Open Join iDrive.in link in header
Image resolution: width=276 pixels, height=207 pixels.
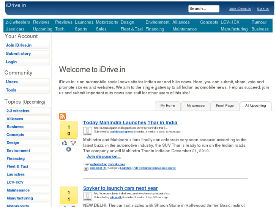240,9
